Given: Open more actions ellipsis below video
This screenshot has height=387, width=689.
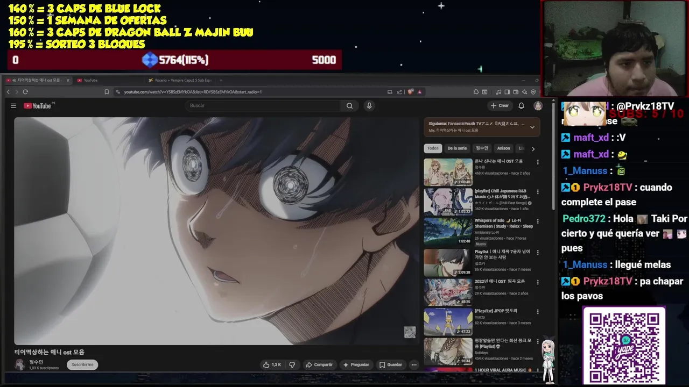Looking at the screenshot, I should click(x=414, y=364).
